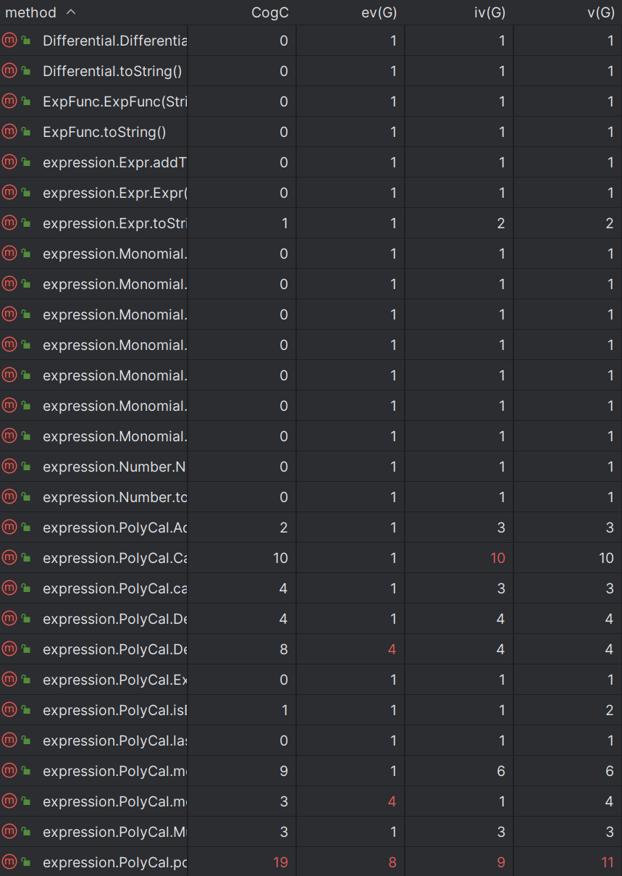Click the green lock icon beside expression.Number.N
622x876 pixels.
point(26,467)
